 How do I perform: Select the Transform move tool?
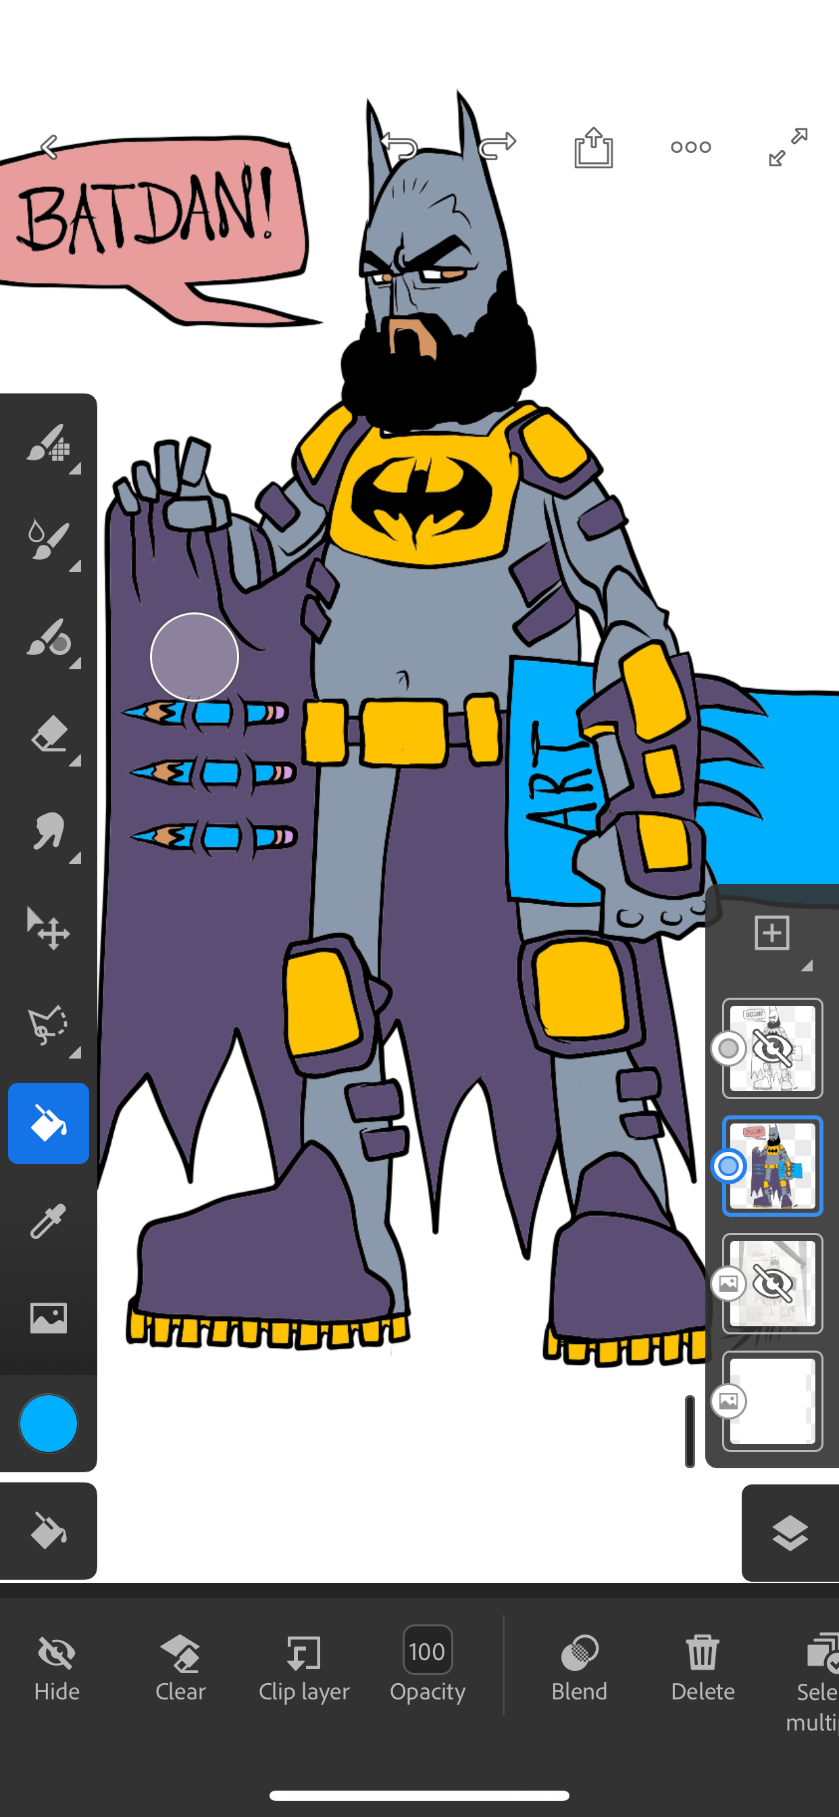tap(48, 929)
